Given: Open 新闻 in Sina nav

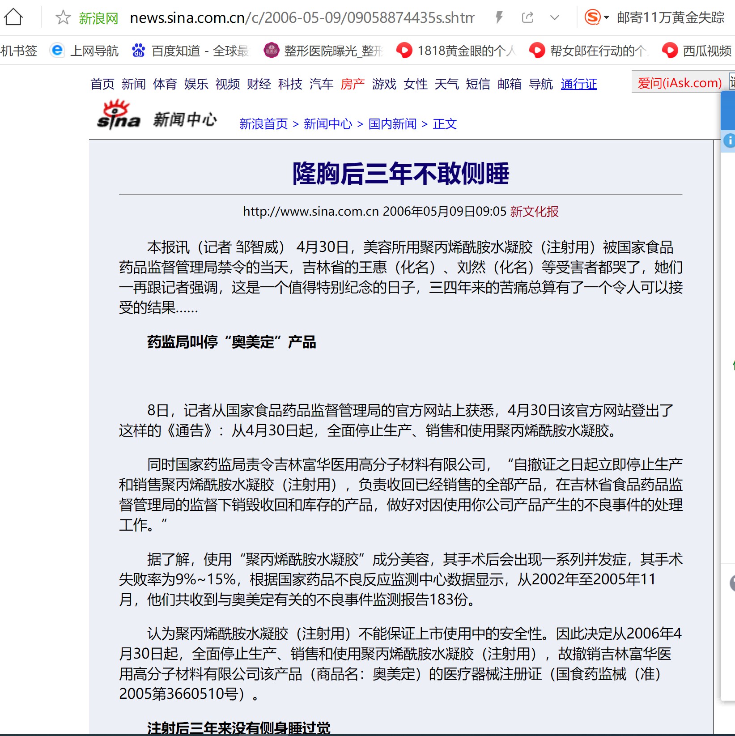Looking at the screenshot, I should click(x=134, y=84).
